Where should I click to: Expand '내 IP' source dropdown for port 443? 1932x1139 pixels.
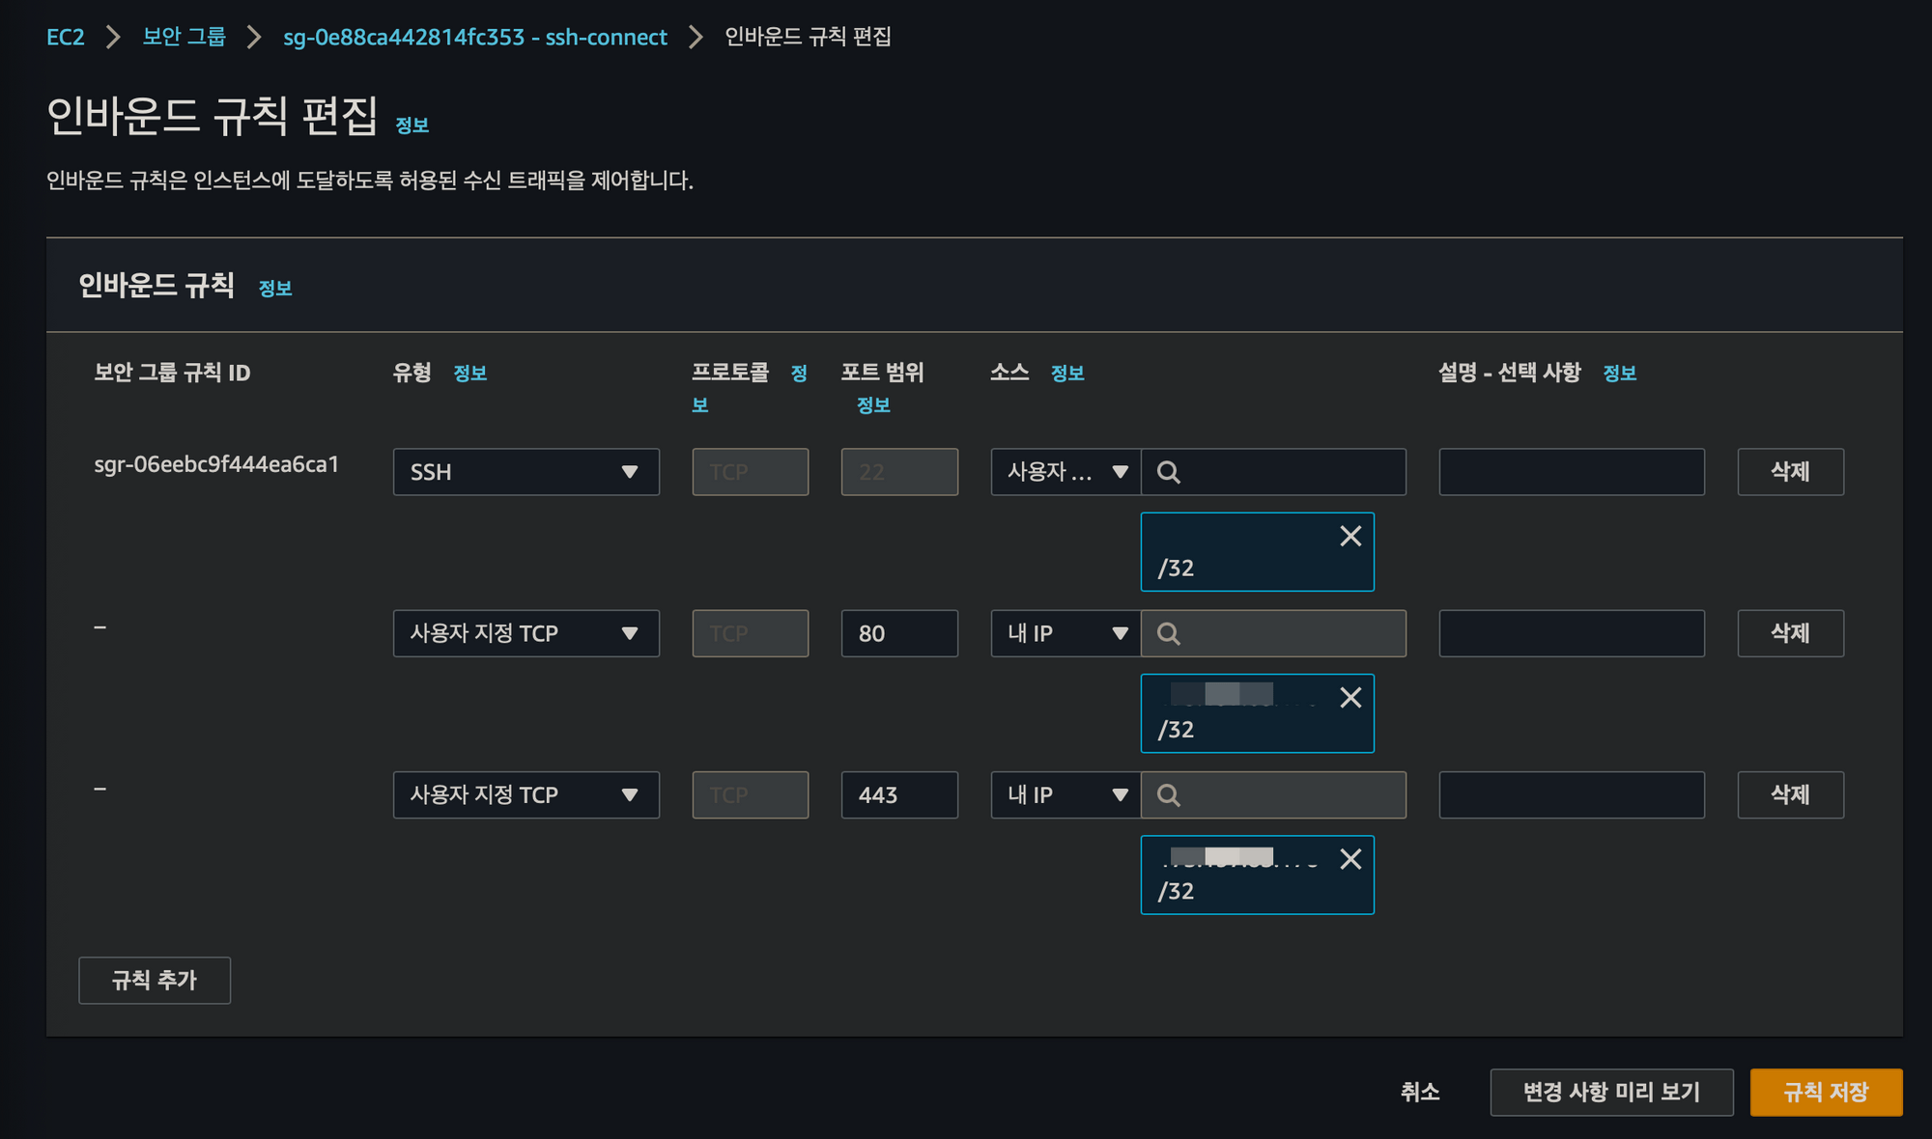click(1065, 794)
